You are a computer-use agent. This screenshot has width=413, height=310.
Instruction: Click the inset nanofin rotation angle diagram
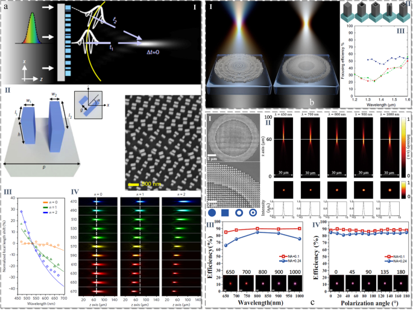coord(89,105)
